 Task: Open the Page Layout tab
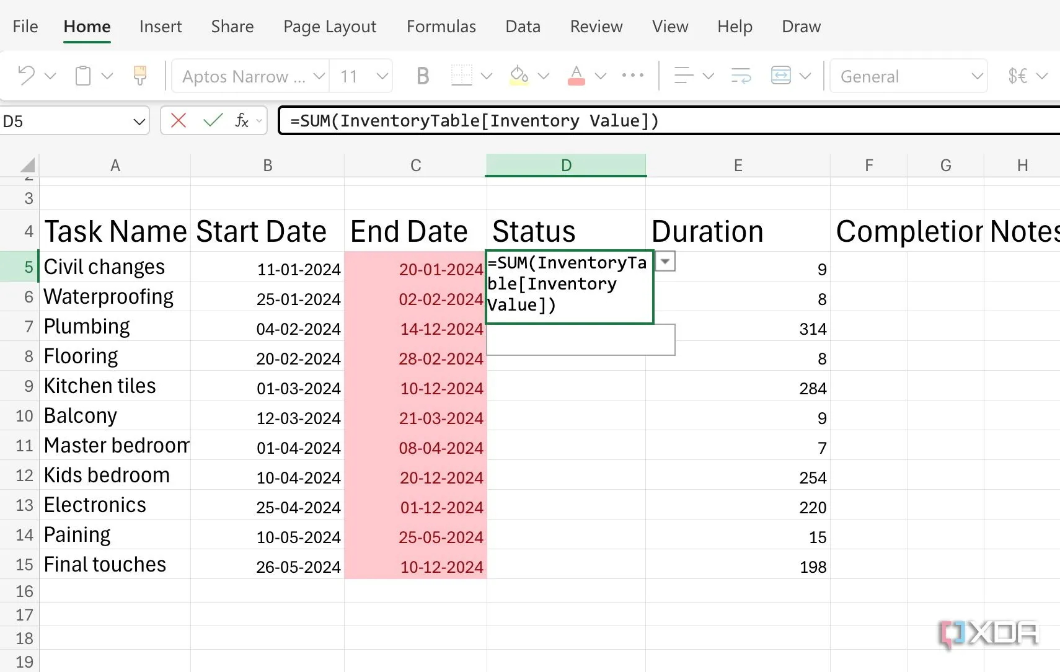tap(330, 27)
